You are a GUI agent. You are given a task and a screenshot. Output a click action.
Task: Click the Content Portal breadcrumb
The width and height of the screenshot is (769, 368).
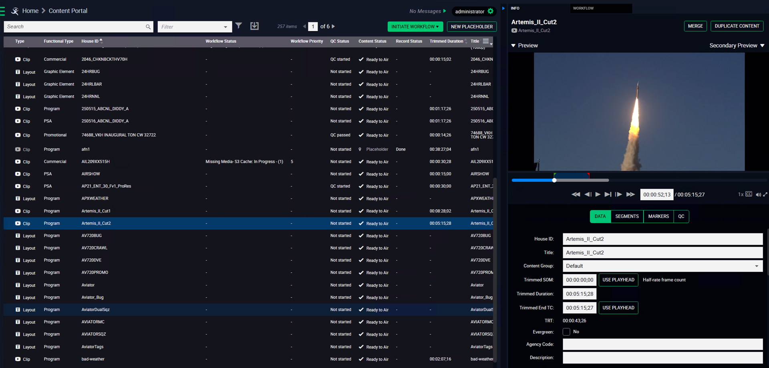(x=68, y=11)
